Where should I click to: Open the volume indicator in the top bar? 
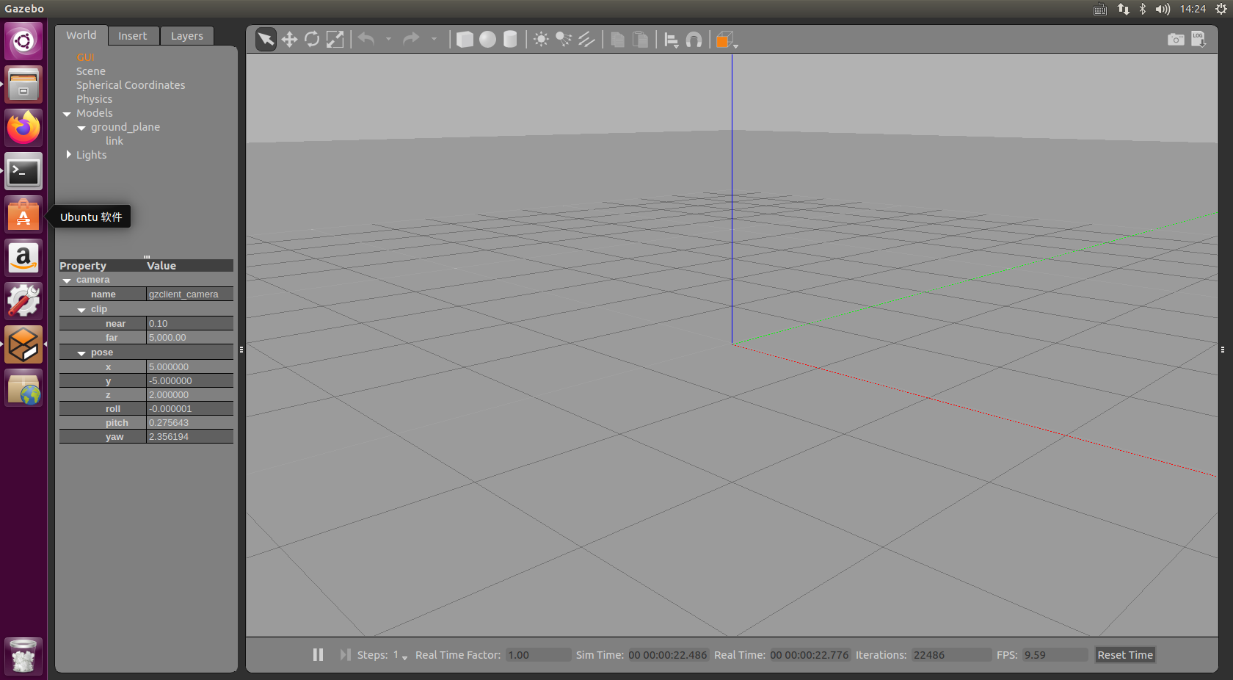(1163, 9)
